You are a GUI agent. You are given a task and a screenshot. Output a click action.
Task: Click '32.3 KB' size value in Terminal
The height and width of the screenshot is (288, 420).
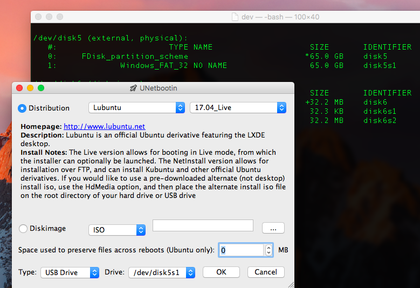pos(327,112)
